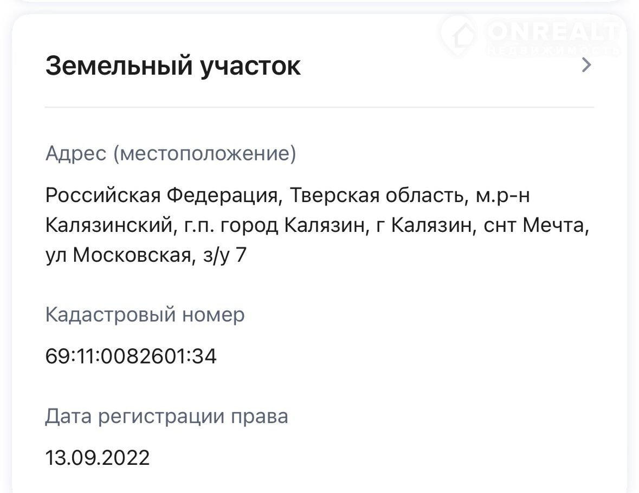Viewport: 639px width, 493px height.
Task: Click the ONREALT house logo icon
Action: [x=459, y=34]
